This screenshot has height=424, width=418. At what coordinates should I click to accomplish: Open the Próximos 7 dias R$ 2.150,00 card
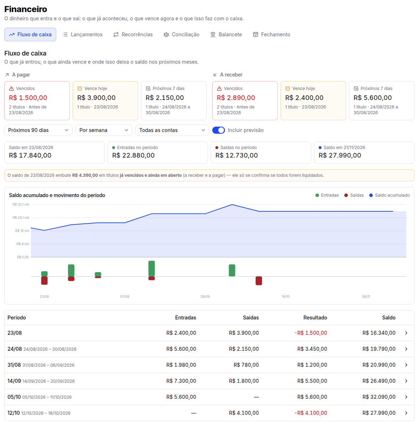coord(174,101)
